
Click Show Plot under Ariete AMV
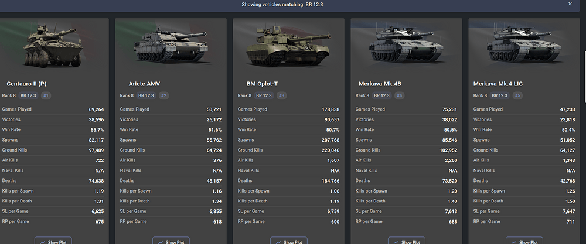(171, 240)
